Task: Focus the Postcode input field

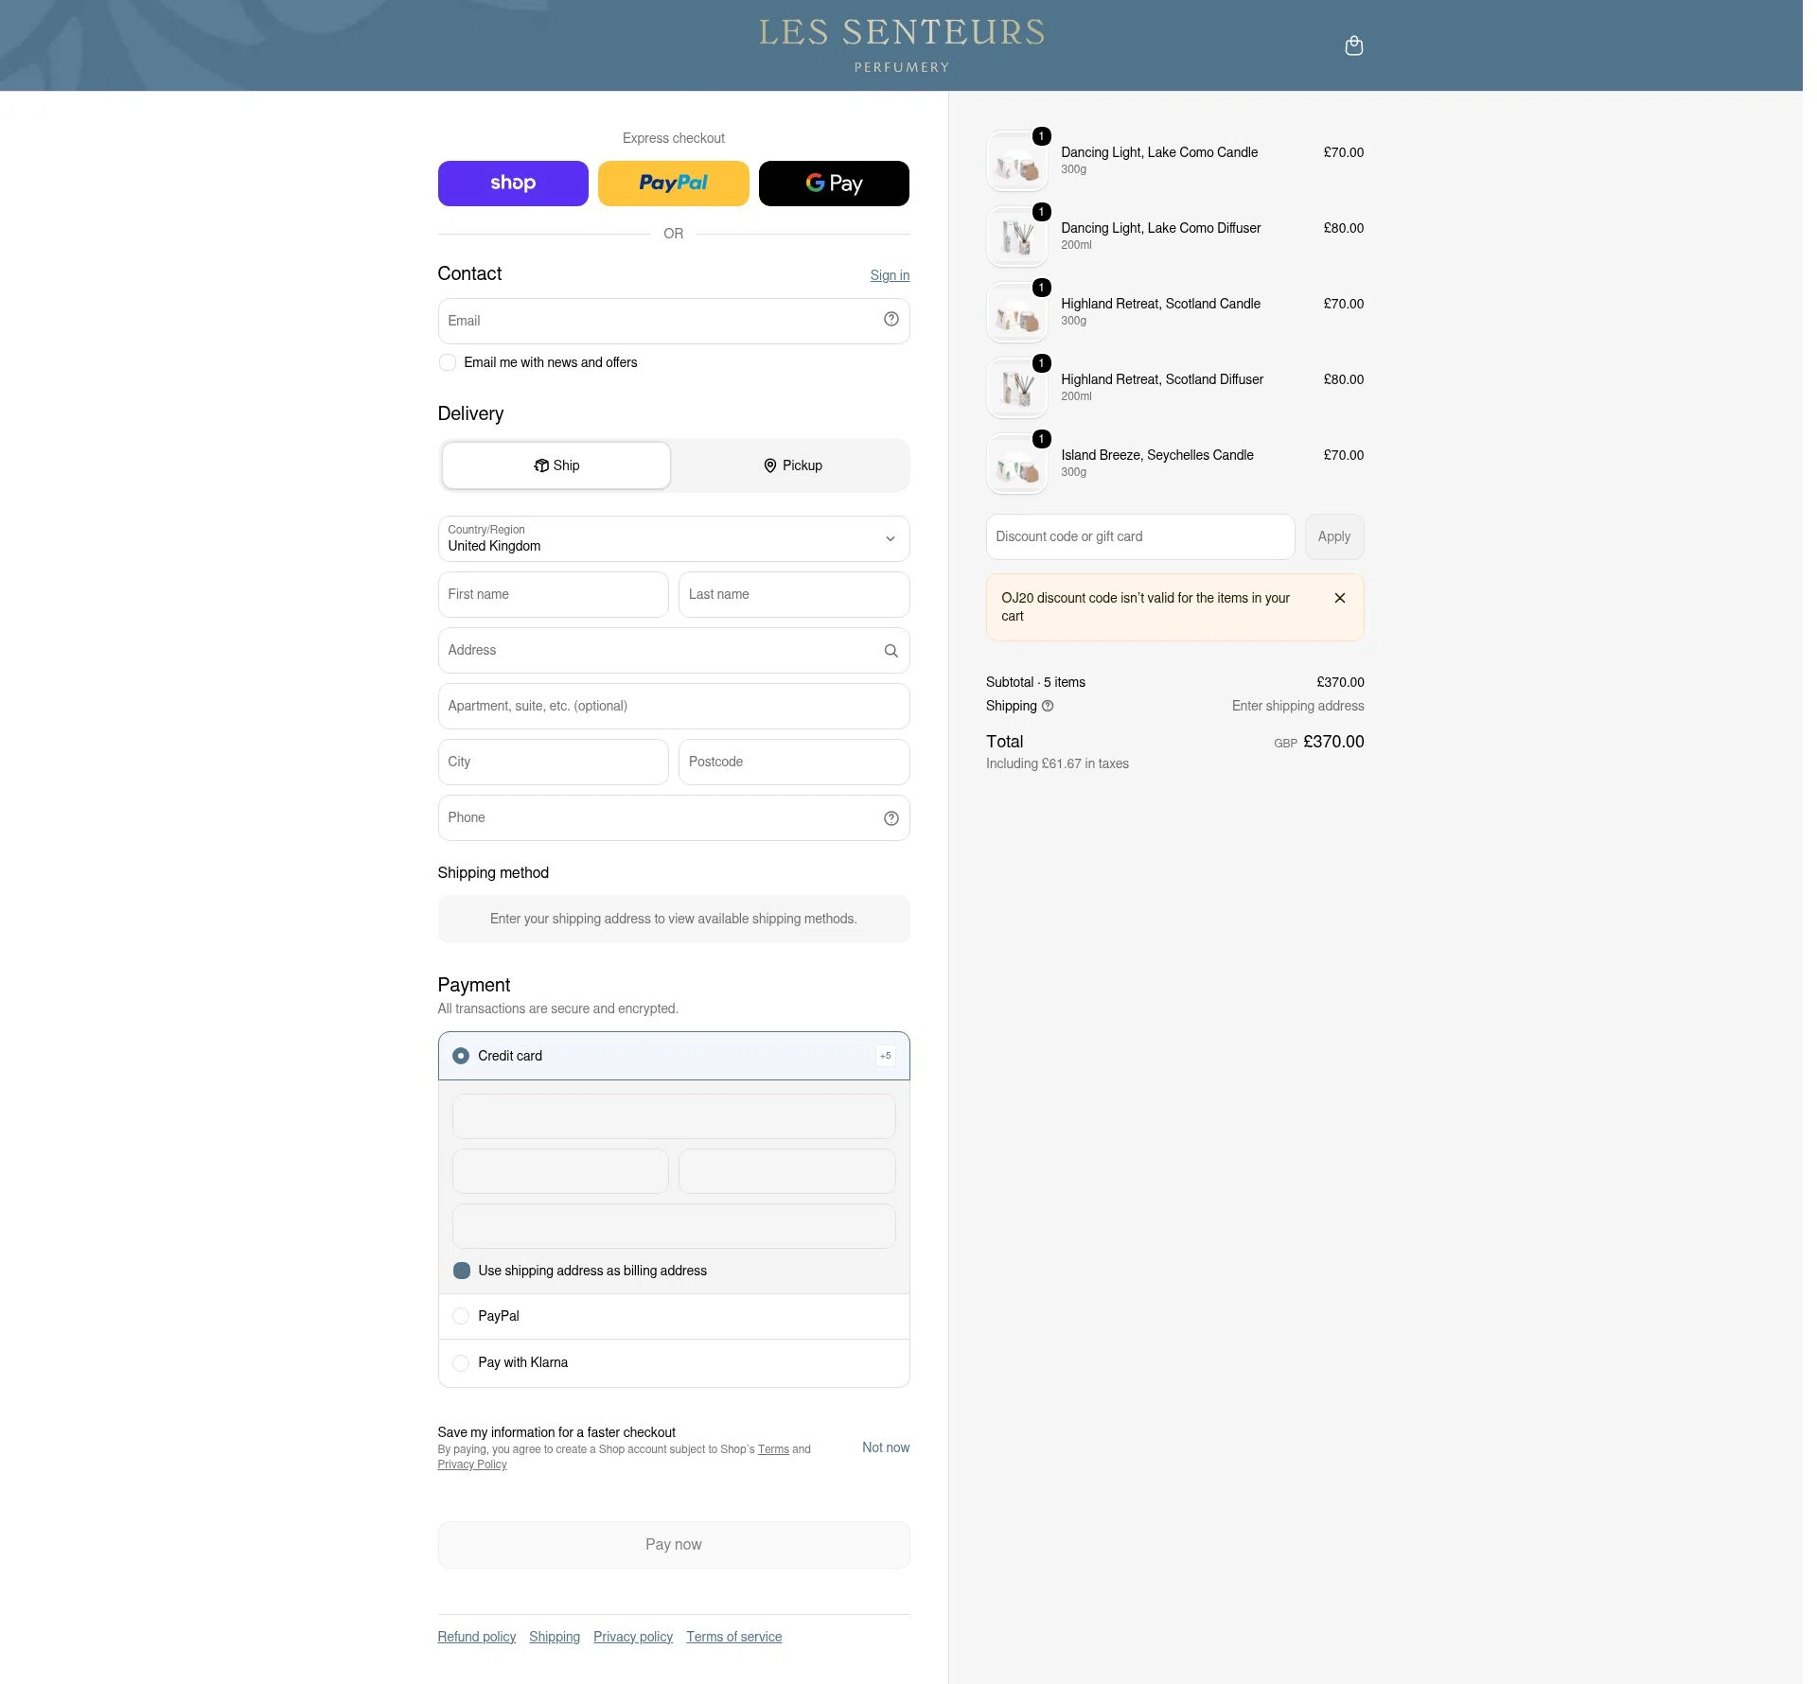Action: (794, 762)
